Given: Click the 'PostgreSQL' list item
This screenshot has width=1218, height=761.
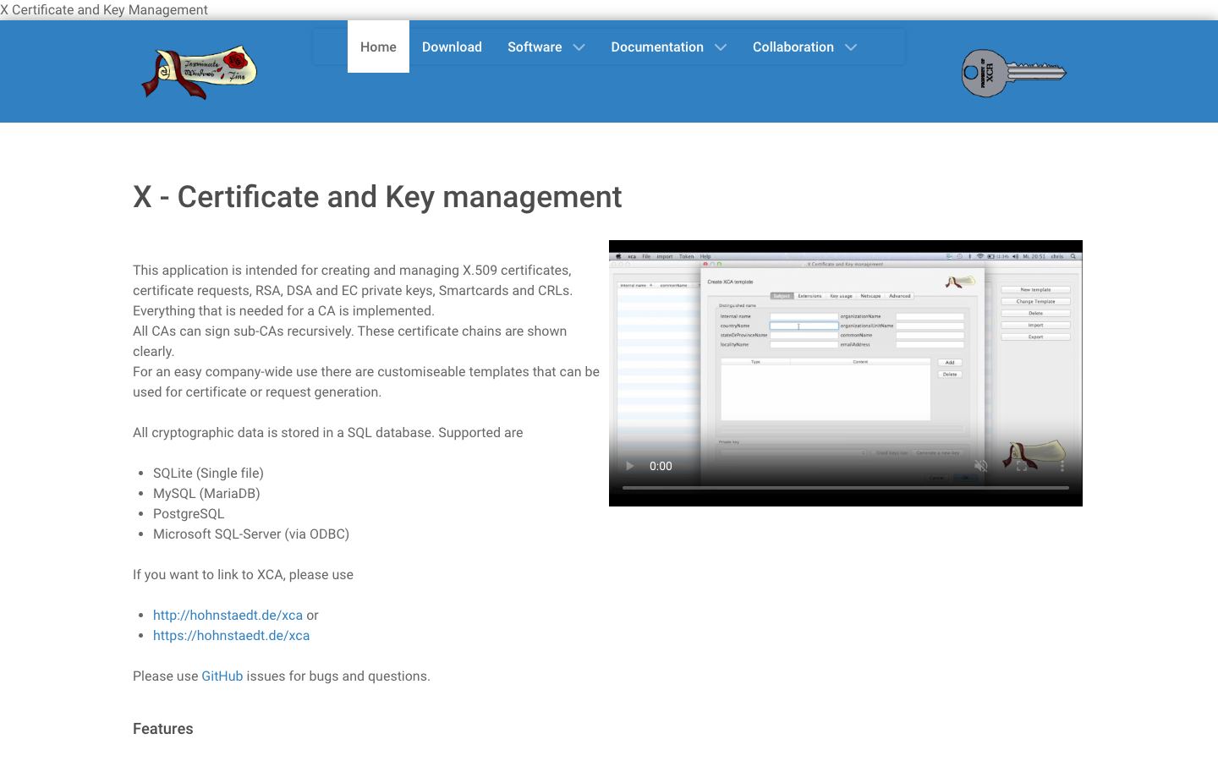Looking at the screenshot, I should pos(189,513).
